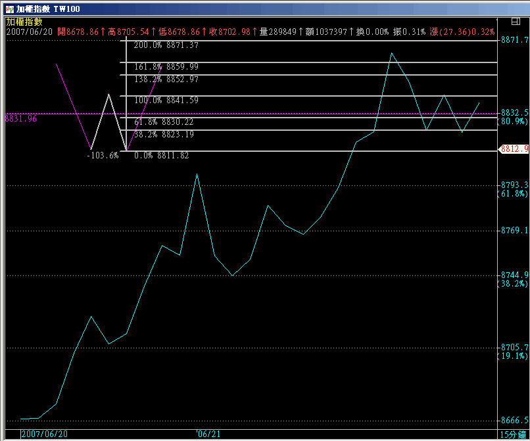This screenshot has width=530, height=441.
Task: Click the window title 加權指數 TW100
Action: [x=48, y=9]
